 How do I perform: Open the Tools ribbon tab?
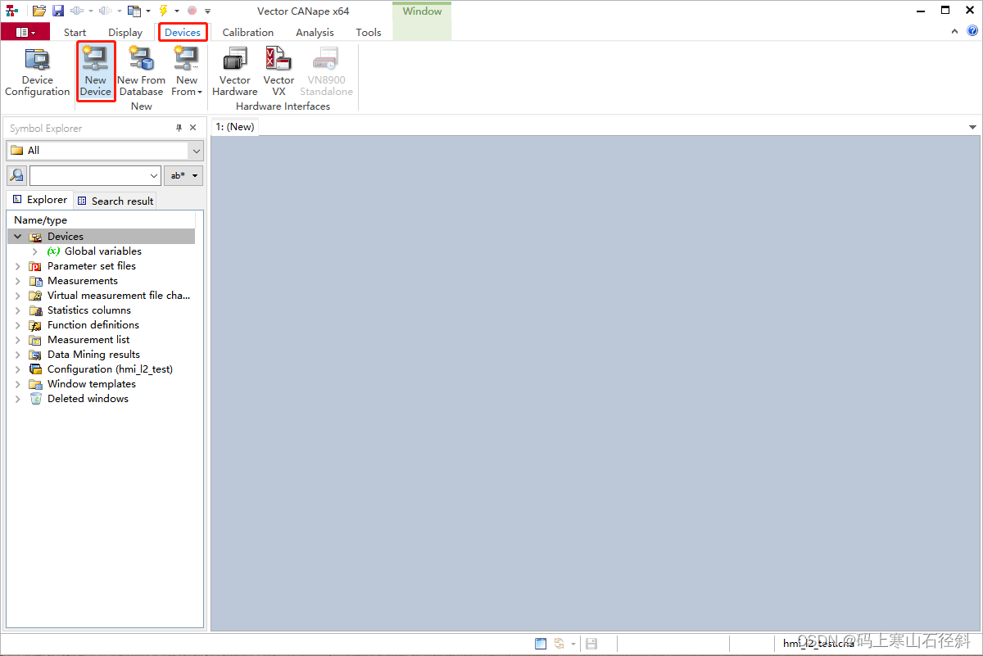(369, 32)
